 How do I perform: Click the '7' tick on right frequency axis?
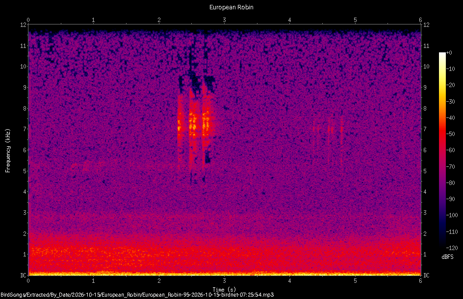(425, 129)
